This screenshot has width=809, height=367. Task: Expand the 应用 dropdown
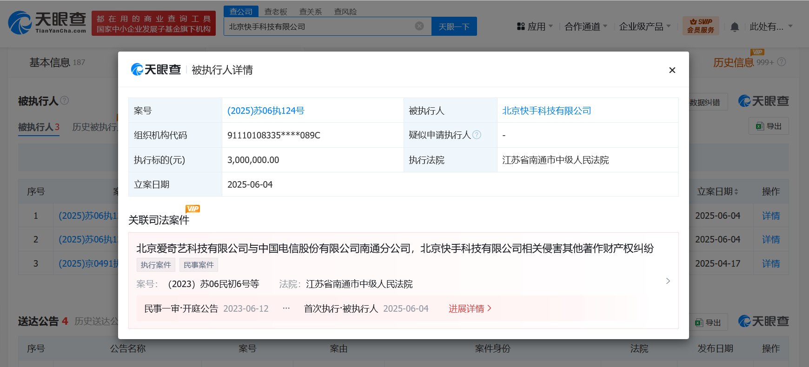pyautogui.click(x=535, y=26)
